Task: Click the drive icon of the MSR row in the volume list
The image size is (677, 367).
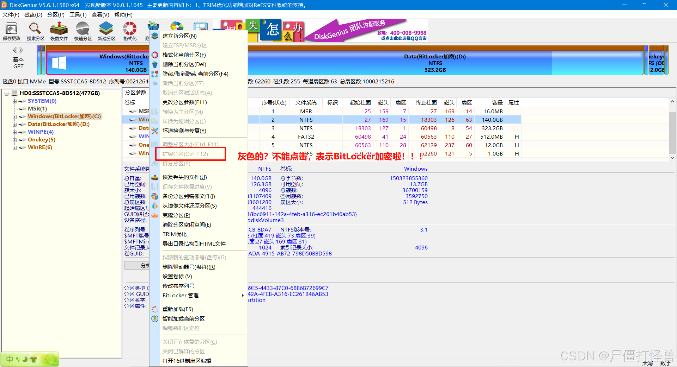Action: tap(133, 111)
